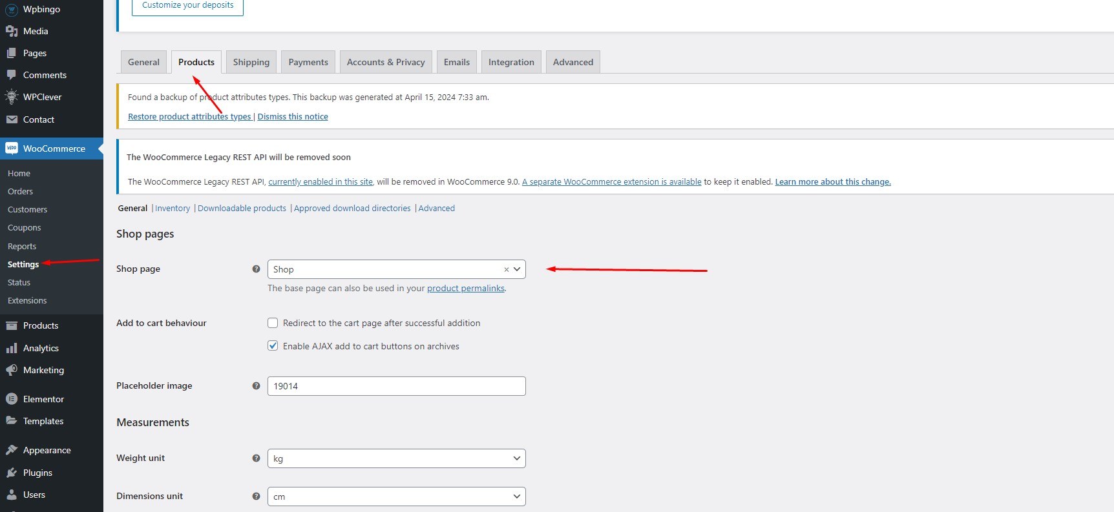
Task: Expand the Weight unit dropdown
Action: click(396, 458)
